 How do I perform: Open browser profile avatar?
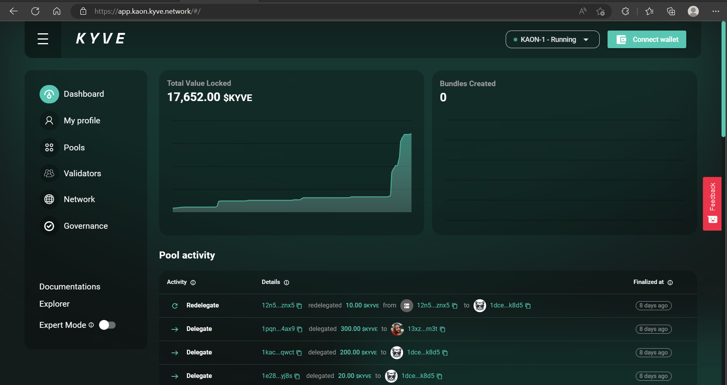(693, 11)
